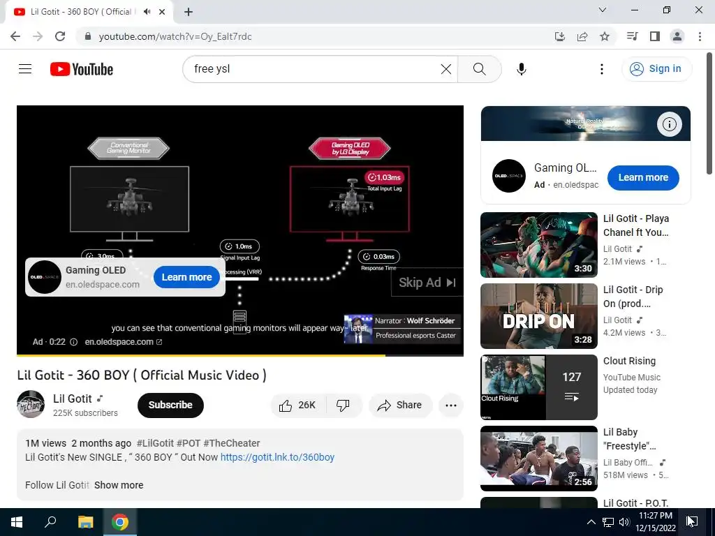The image size is (715, 536).
Task: Click the install/download icon in address bar
Action: click(x=560, y=36)
